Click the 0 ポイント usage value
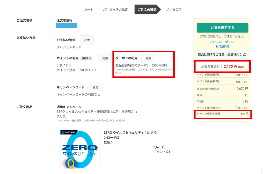Image resolution: width=266 pixels, height=174 pixels. [x=64, y=65]
